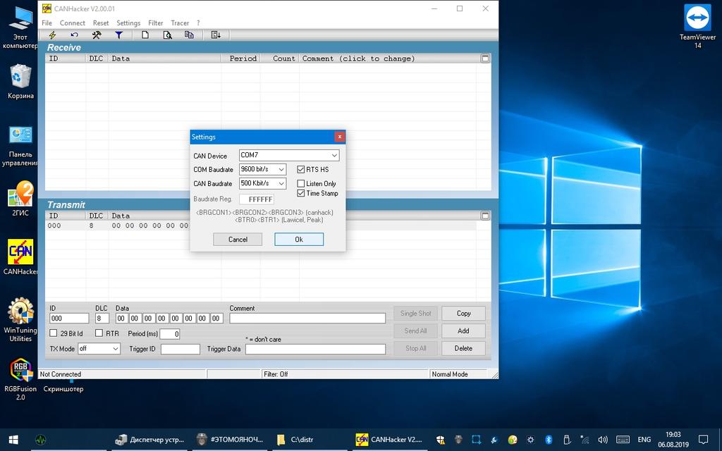Open the Tracer menu
Screen dimensions: 722x451
pyautogui.click(x=180, y=23)
